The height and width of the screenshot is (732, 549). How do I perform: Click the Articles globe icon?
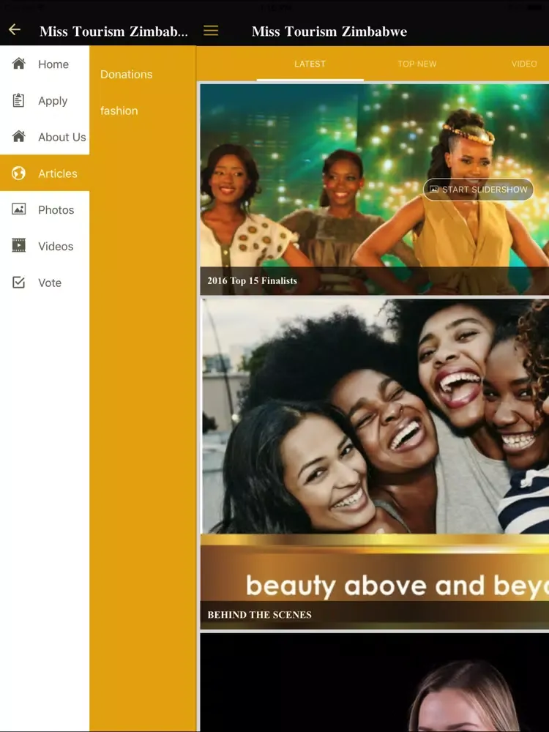tap(19, 173)
